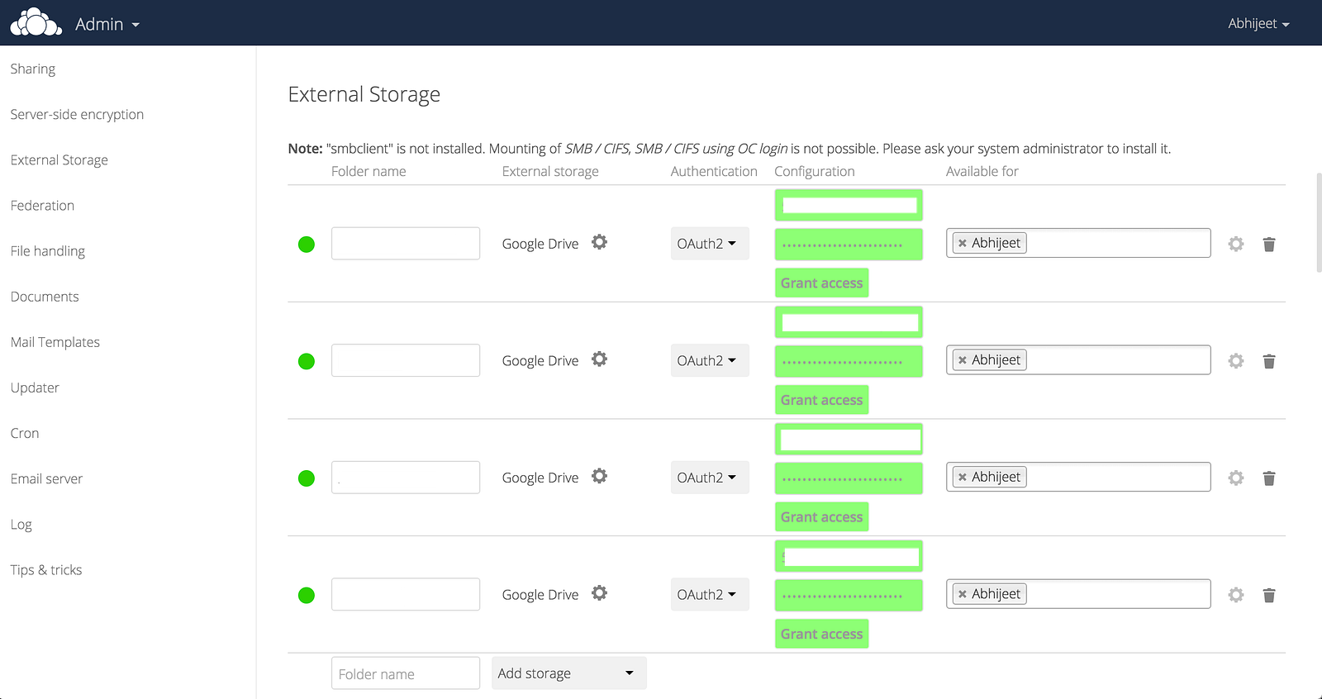Click the page's vertical scrollbar

coord(1319,223)
